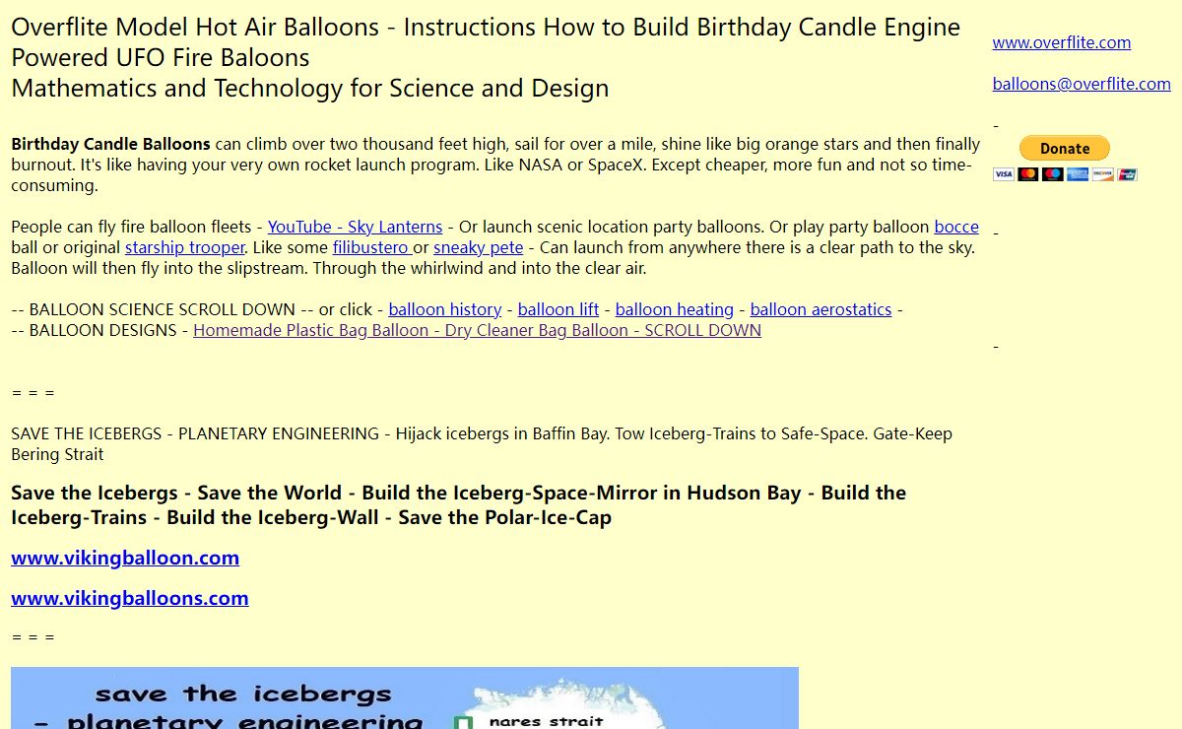This screenshot has height=729, width=1182.
Task: Email balloons@overflite.com via the link
Action: point(1081,84)
